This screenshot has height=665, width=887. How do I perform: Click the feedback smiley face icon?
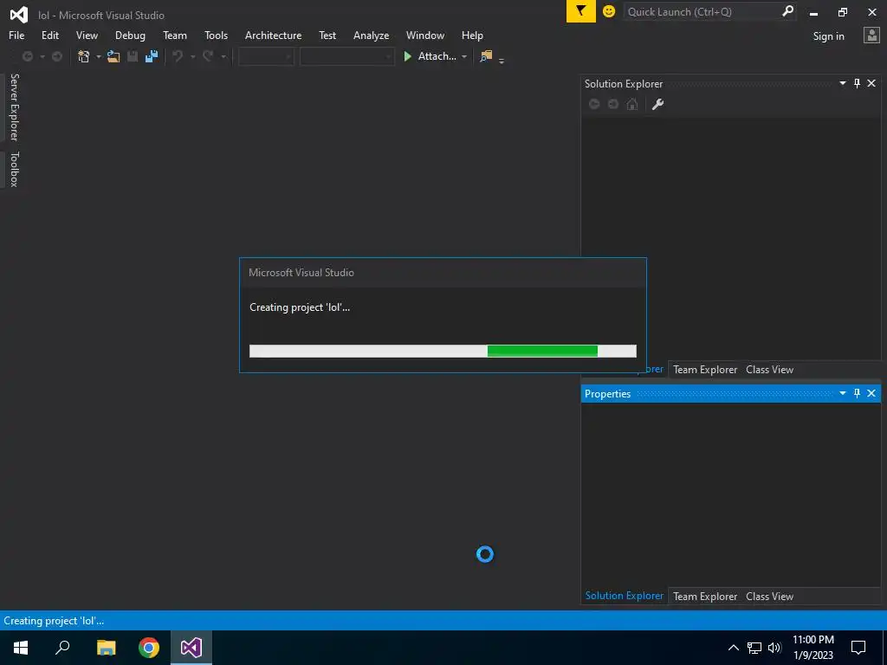click(609, 11)
